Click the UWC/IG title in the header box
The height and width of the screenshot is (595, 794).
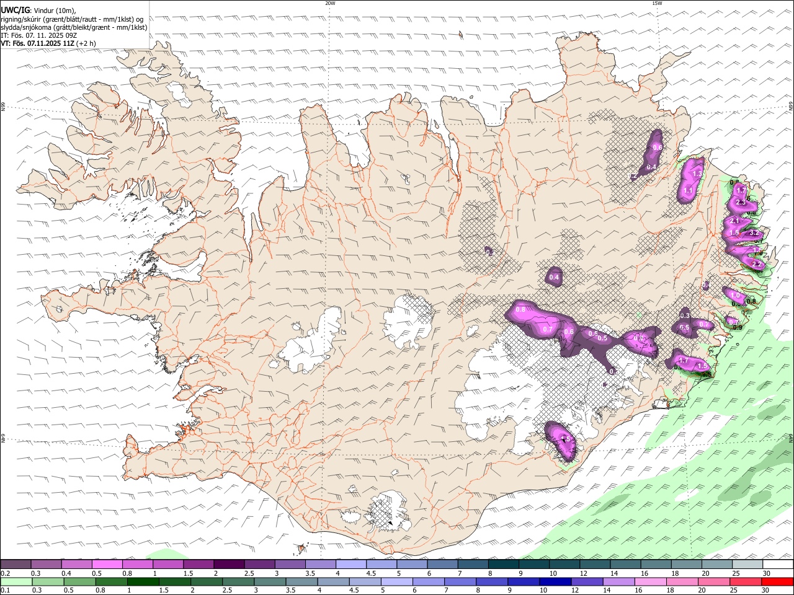pos(15,10)
